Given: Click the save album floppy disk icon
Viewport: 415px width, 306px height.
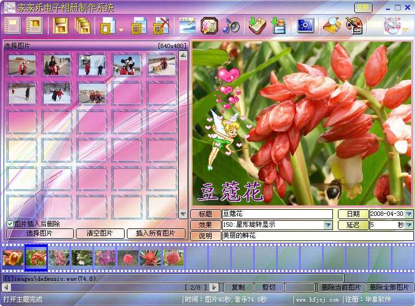Looking at the screenshot, I should [x=61, y=26].
